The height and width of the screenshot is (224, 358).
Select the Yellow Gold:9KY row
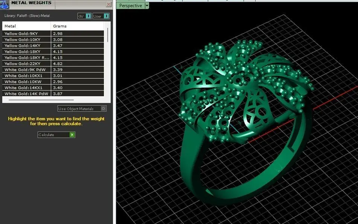pos(53,33)
